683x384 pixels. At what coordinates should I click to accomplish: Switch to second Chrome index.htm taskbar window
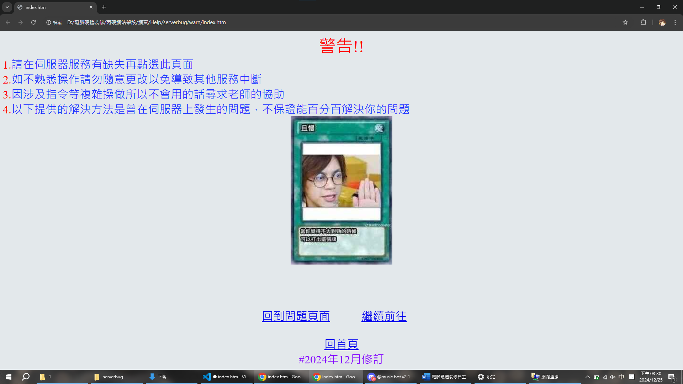coord(336,377)
